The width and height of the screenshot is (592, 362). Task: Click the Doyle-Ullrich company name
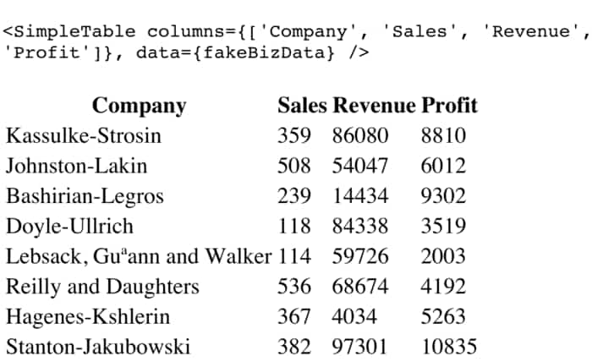[x=69, y=227]
